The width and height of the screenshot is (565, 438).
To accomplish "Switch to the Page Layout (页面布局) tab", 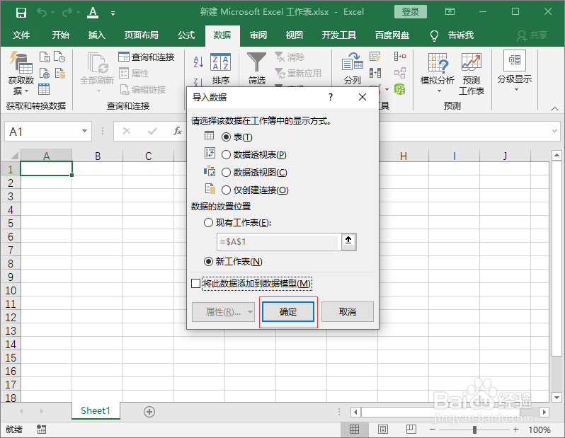I will point(142,35).
